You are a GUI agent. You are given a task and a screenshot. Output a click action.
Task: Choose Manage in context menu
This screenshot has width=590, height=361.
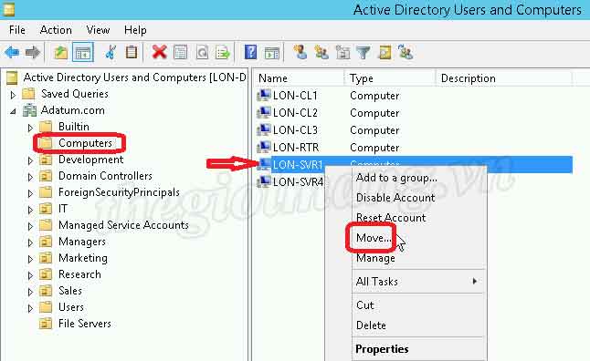375,258
